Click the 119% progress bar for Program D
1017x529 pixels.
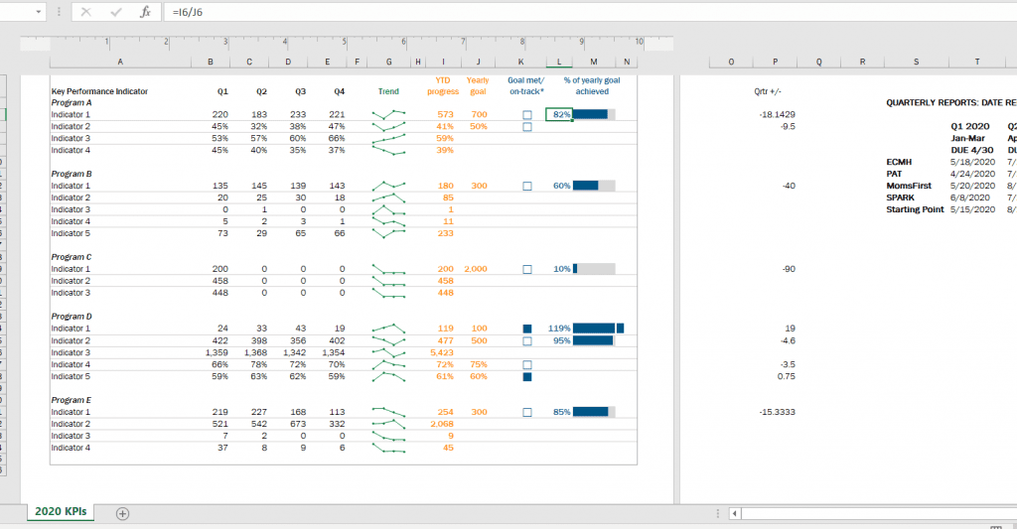pos(598,329)
